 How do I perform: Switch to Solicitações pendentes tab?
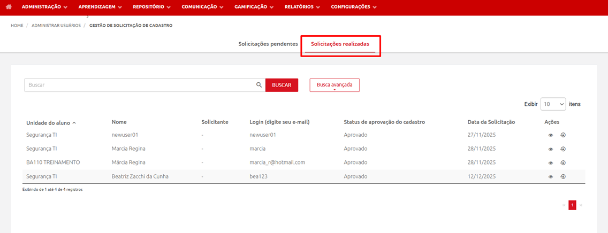pyautogui.click(x=268, y=44)
